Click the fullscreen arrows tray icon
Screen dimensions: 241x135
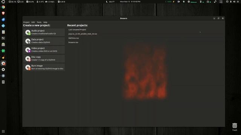(x=215, y=1)
